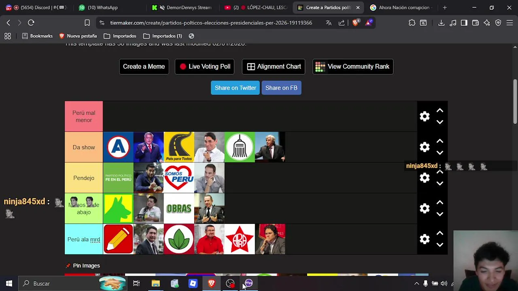Close the Create a Partidos tab
This screenshot has width=518, height=291.
(358, 7)
